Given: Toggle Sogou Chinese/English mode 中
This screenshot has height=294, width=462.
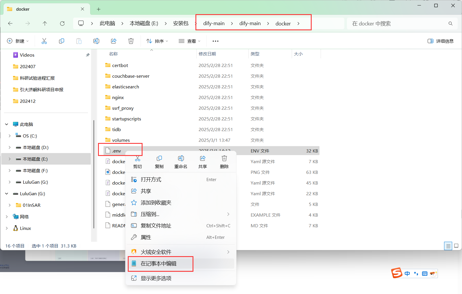Looking at the screenshot, I should (x=407, y=273).
